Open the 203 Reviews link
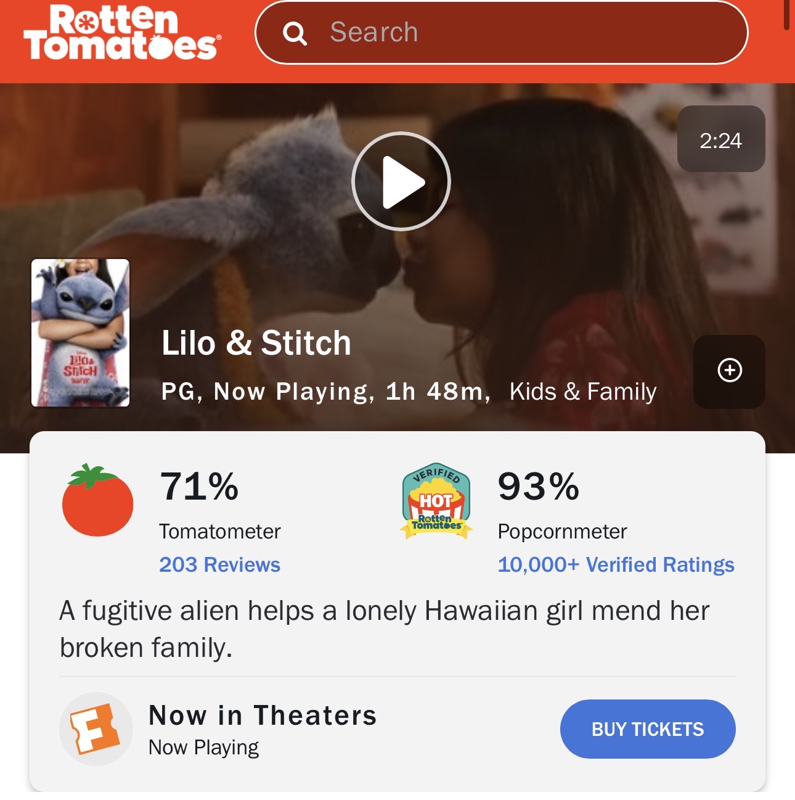 [219, 564]
